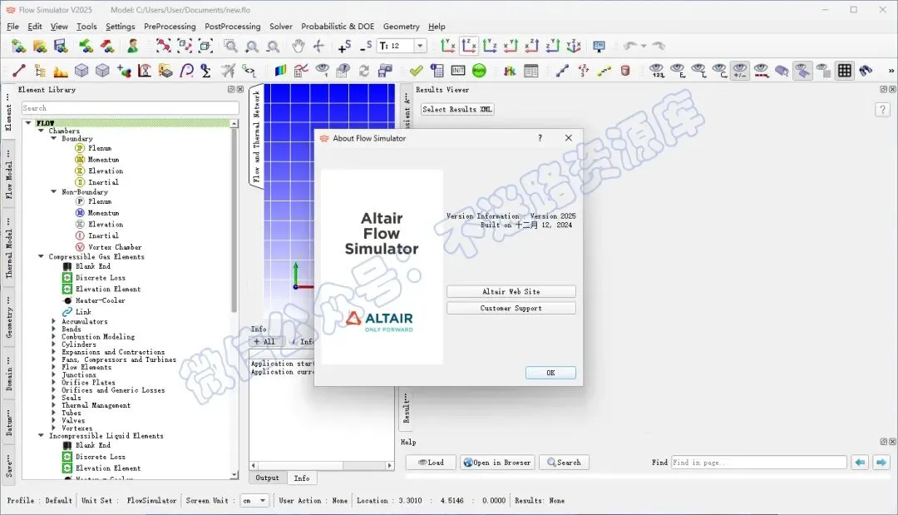
Task: Click the sigma summation tool icon
Action: pos(205,71)
